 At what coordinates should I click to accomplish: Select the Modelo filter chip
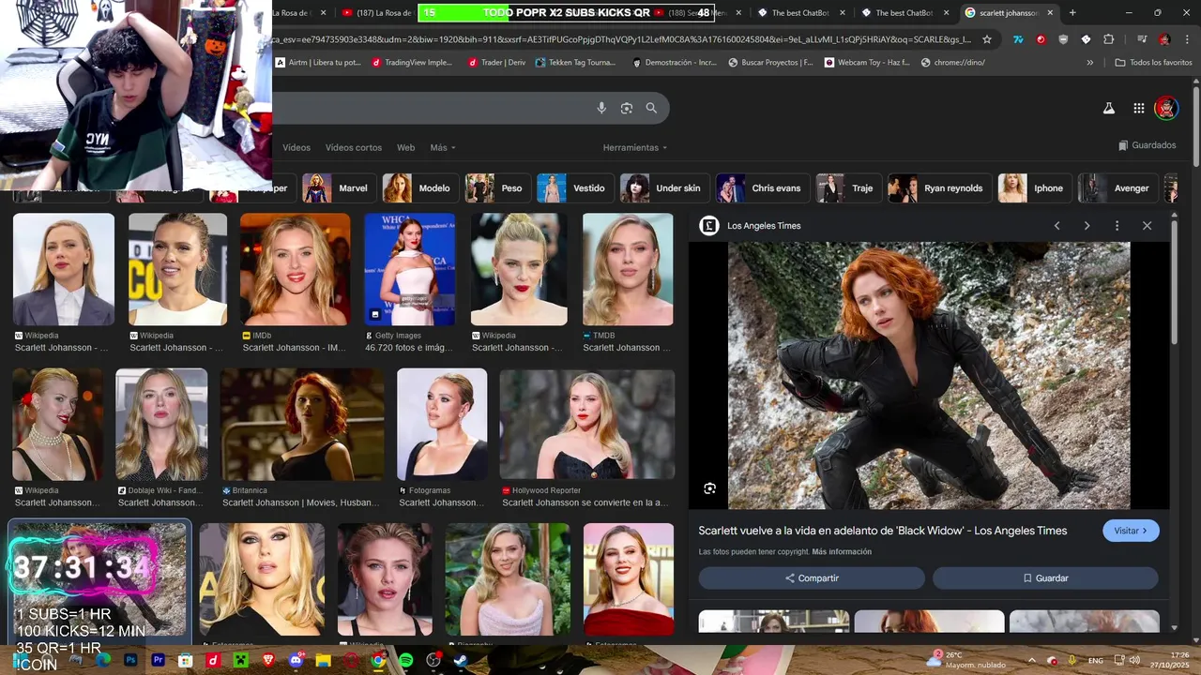[x=420, y=188]
